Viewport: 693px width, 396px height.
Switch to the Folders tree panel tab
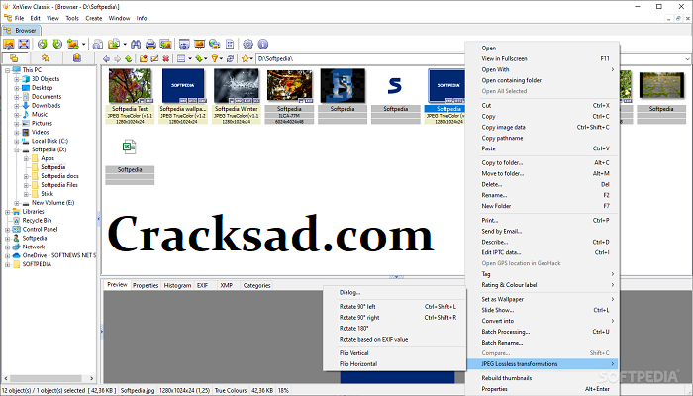14,58
